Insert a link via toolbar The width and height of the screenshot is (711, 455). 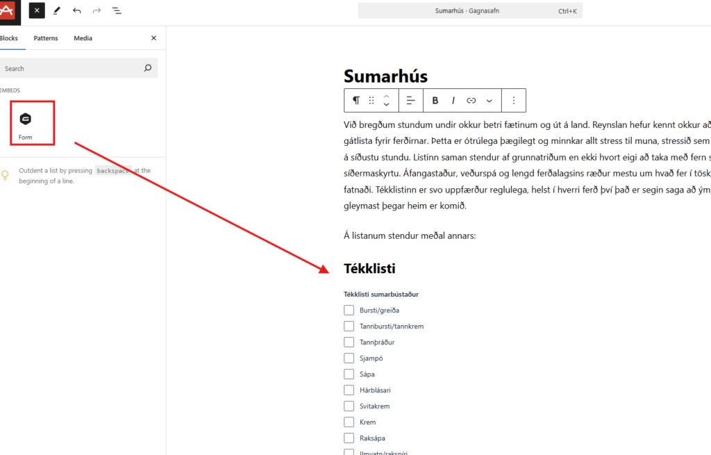coord(471,101)
